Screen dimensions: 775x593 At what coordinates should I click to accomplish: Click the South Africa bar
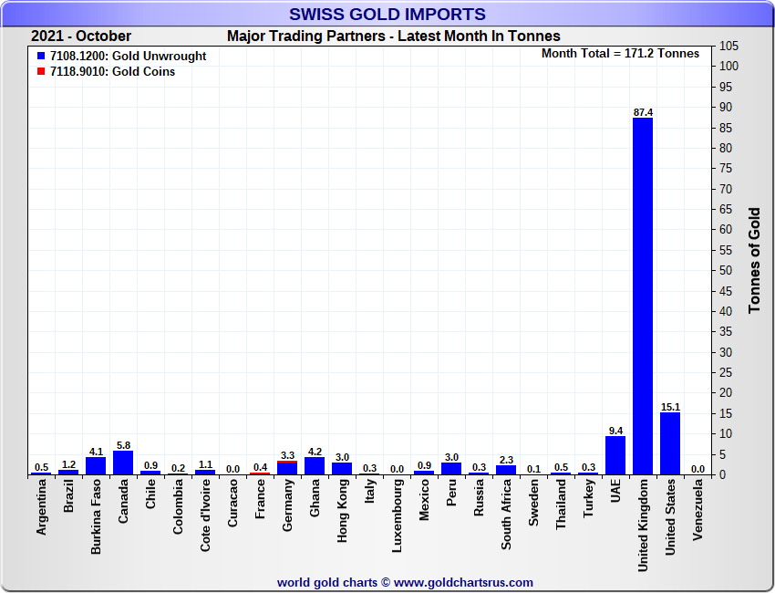pos(506,470)
